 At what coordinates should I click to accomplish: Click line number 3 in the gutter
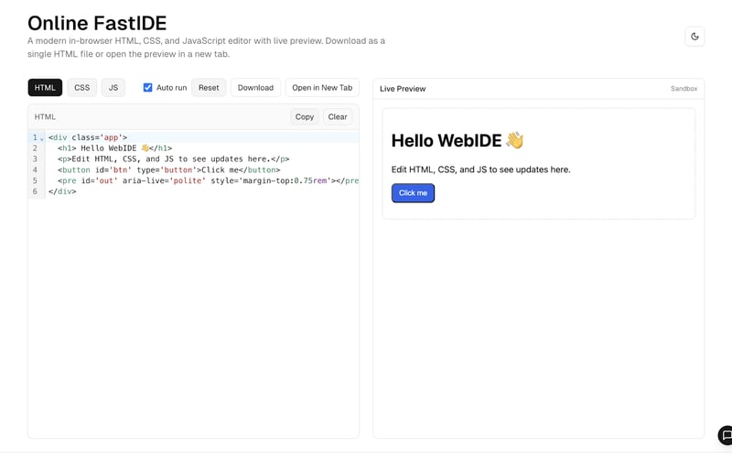35,158
